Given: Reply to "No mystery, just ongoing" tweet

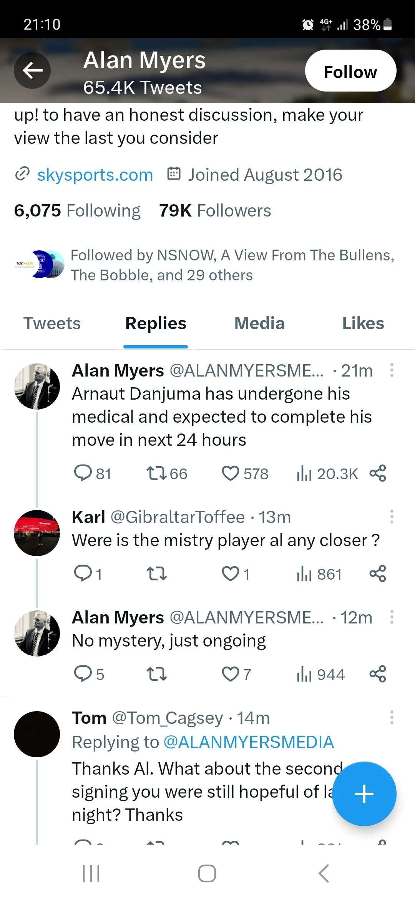Looking at the screenshot, I should (x=83, y=674).
